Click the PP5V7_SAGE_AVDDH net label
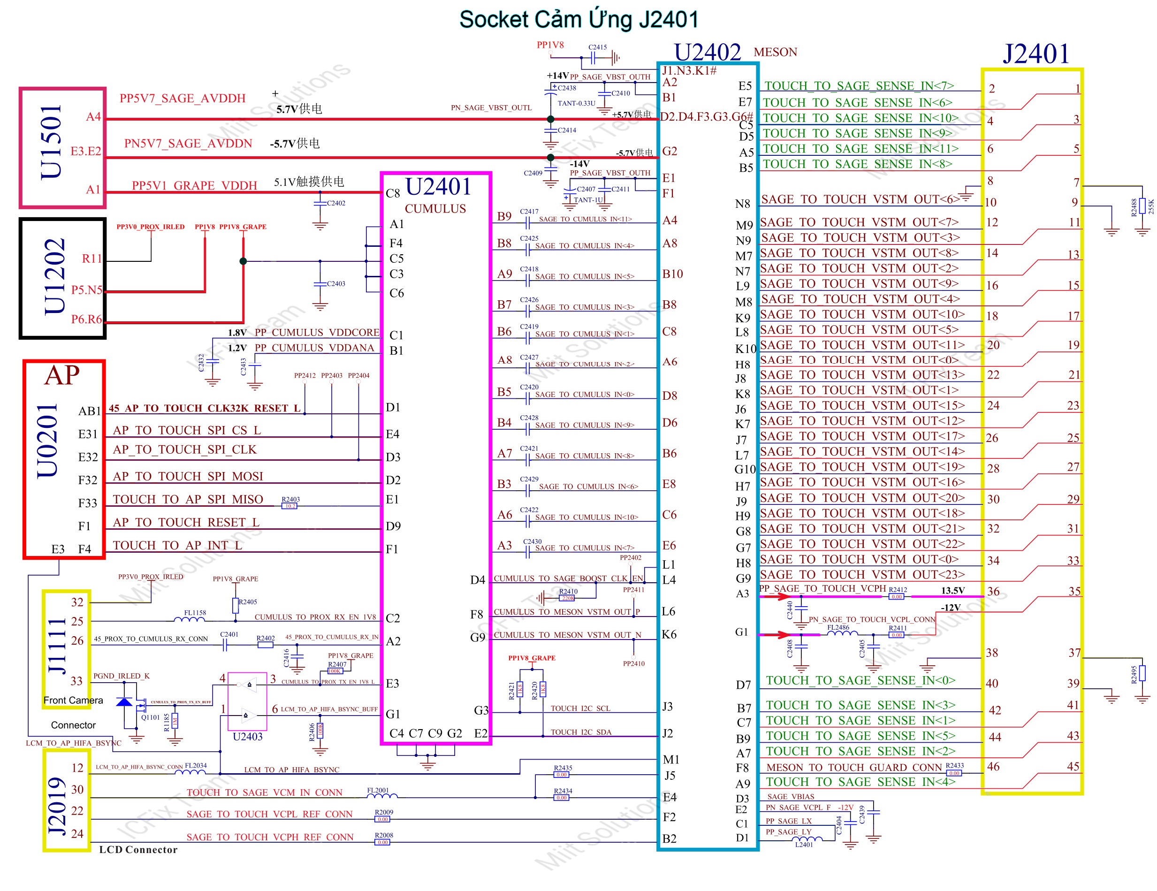Screen dimensions: 1157x891 tap(182, 98)
